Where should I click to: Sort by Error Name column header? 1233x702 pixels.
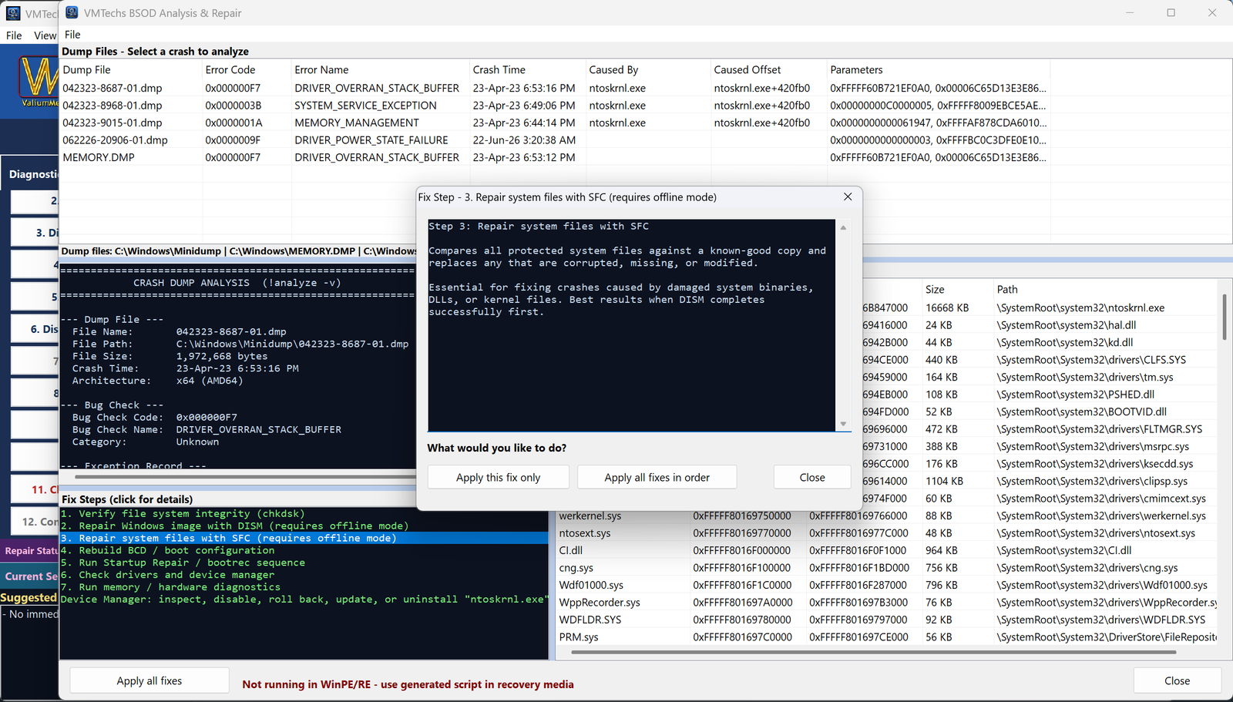coord(381,69)
